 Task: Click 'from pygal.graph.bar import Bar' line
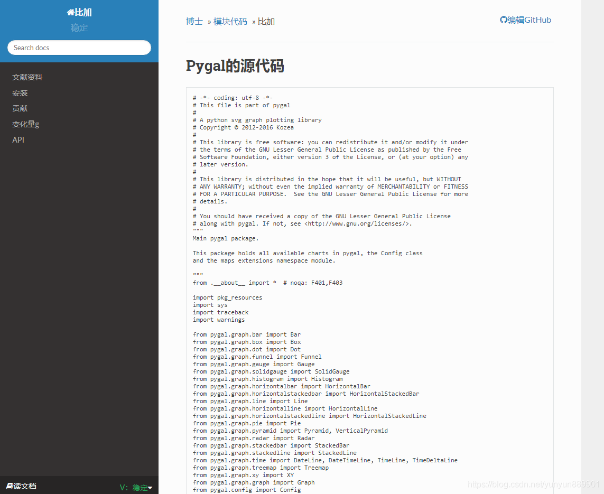click(x=247, y=334)
